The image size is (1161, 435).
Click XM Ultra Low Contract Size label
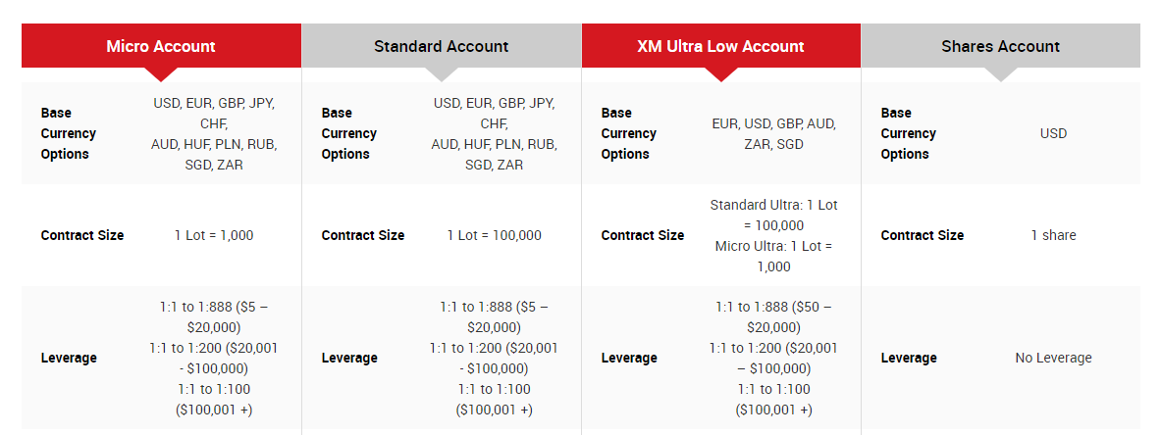click(x=643, y=235)
